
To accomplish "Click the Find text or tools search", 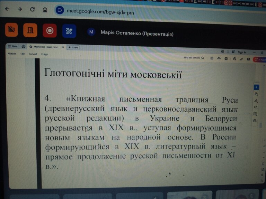I will tap(194, 58).
